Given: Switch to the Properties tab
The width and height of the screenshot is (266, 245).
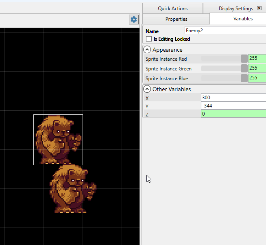Looking at the screenshot, I should [176, 19].
